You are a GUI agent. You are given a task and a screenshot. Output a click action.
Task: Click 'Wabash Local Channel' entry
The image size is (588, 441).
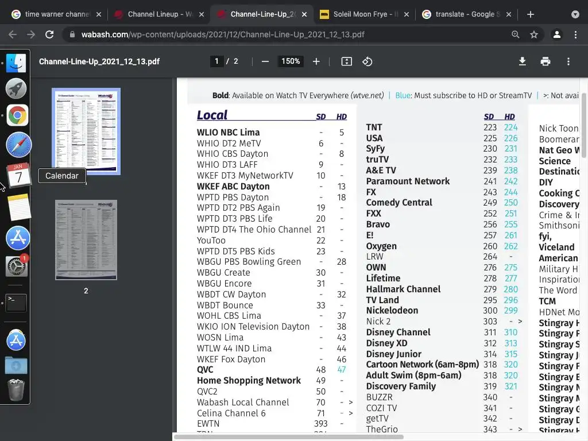tap(243, 403)
